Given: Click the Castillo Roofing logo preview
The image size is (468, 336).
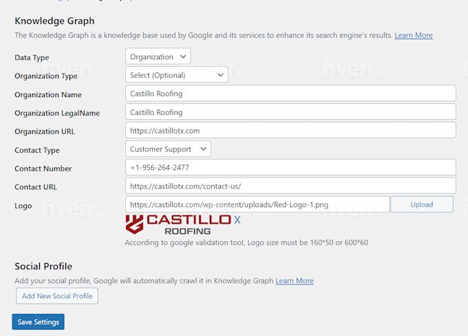Looking at the screenshot, I should 178,224.
